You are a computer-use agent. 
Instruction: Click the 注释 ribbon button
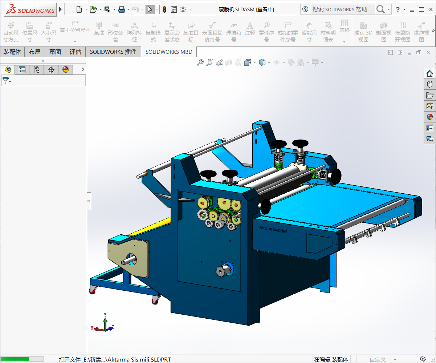[x=250, y=28]
